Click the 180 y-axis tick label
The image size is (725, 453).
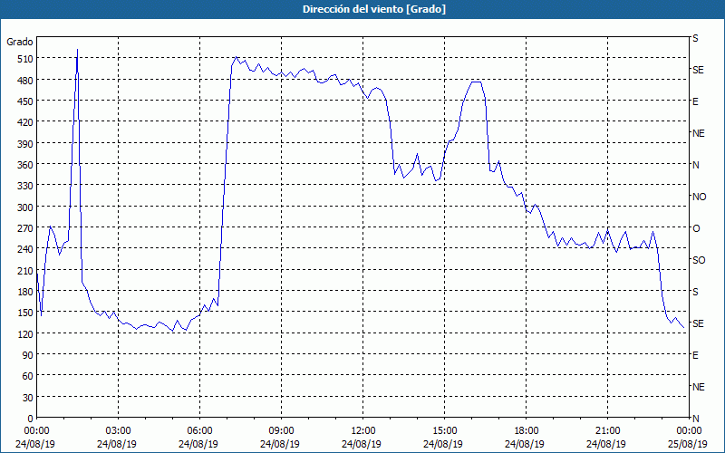[25, 291]
